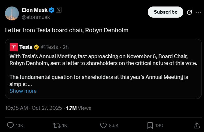Click Elon Musk's blue verified badge
This screenshot has height=132, width=204.
[52, 10]
